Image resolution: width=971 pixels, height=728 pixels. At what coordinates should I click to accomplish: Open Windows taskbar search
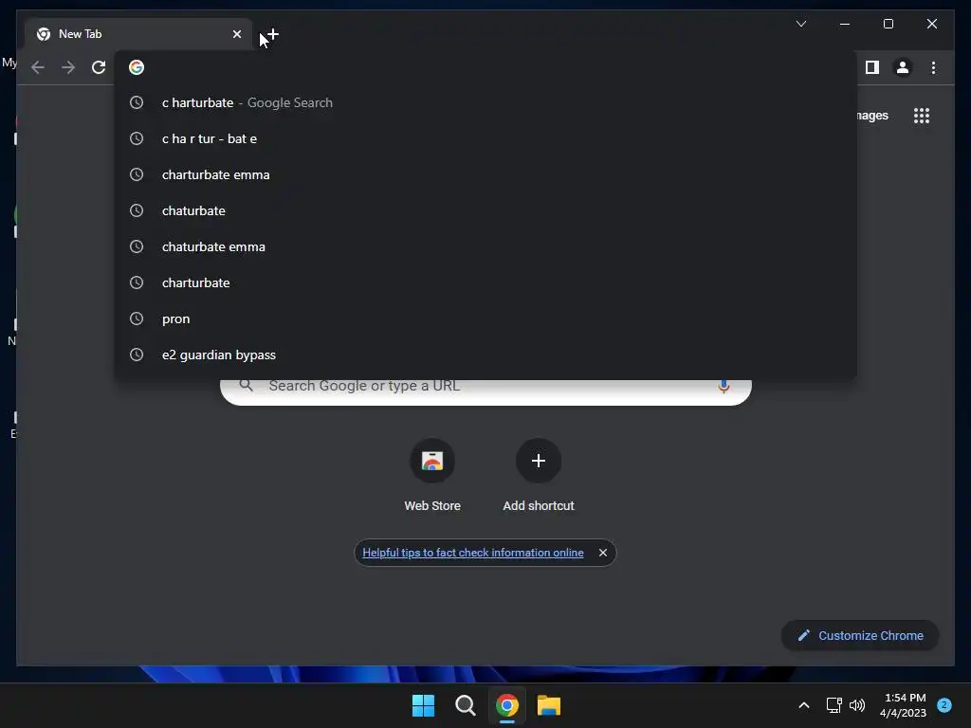[x=465, y=705]
